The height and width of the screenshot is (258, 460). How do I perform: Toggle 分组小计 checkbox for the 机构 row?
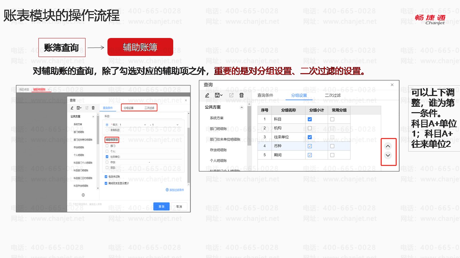[x=310, y=128]
